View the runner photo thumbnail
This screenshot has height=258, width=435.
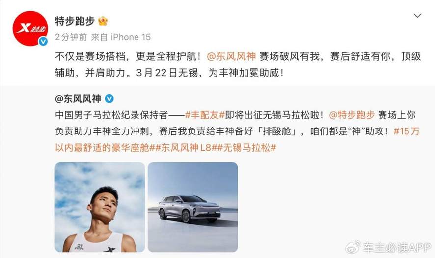tap(100, 207)
